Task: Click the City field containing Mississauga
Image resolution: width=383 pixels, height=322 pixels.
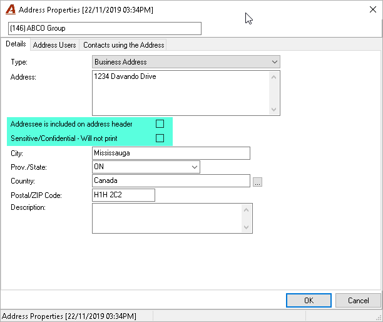Action: 171,153
